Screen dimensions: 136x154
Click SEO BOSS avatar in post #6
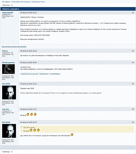[x=9, y=131]
